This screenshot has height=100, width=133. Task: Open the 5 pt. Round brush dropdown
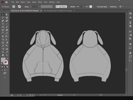point(68,6)
